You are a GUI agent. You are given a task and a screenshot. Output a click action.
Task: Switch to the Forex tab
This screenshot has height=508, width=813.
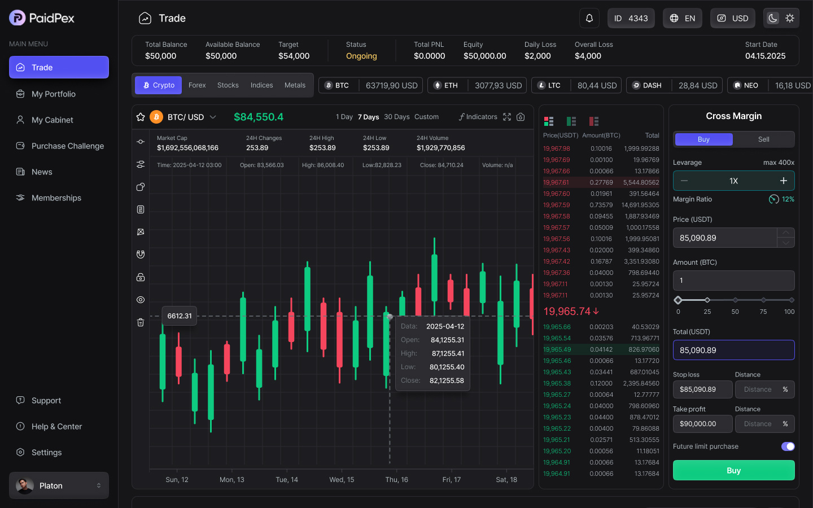point(197,85)
